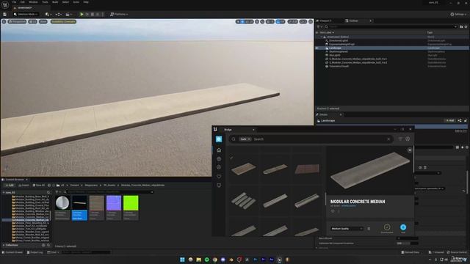Open Lit view mode dropdown

(x=32, y=21)
